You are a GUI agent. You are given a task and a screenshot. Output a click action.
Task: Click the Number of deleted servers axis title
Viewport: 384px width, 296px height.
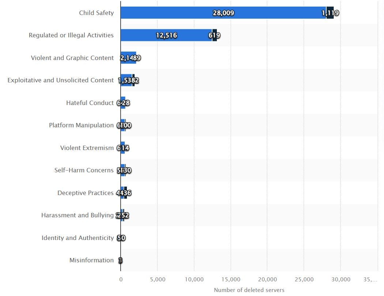click(249, 290)
